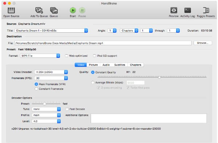
Task: Enable iPod 5G support checkbox
Action: (x=94, y=56)
